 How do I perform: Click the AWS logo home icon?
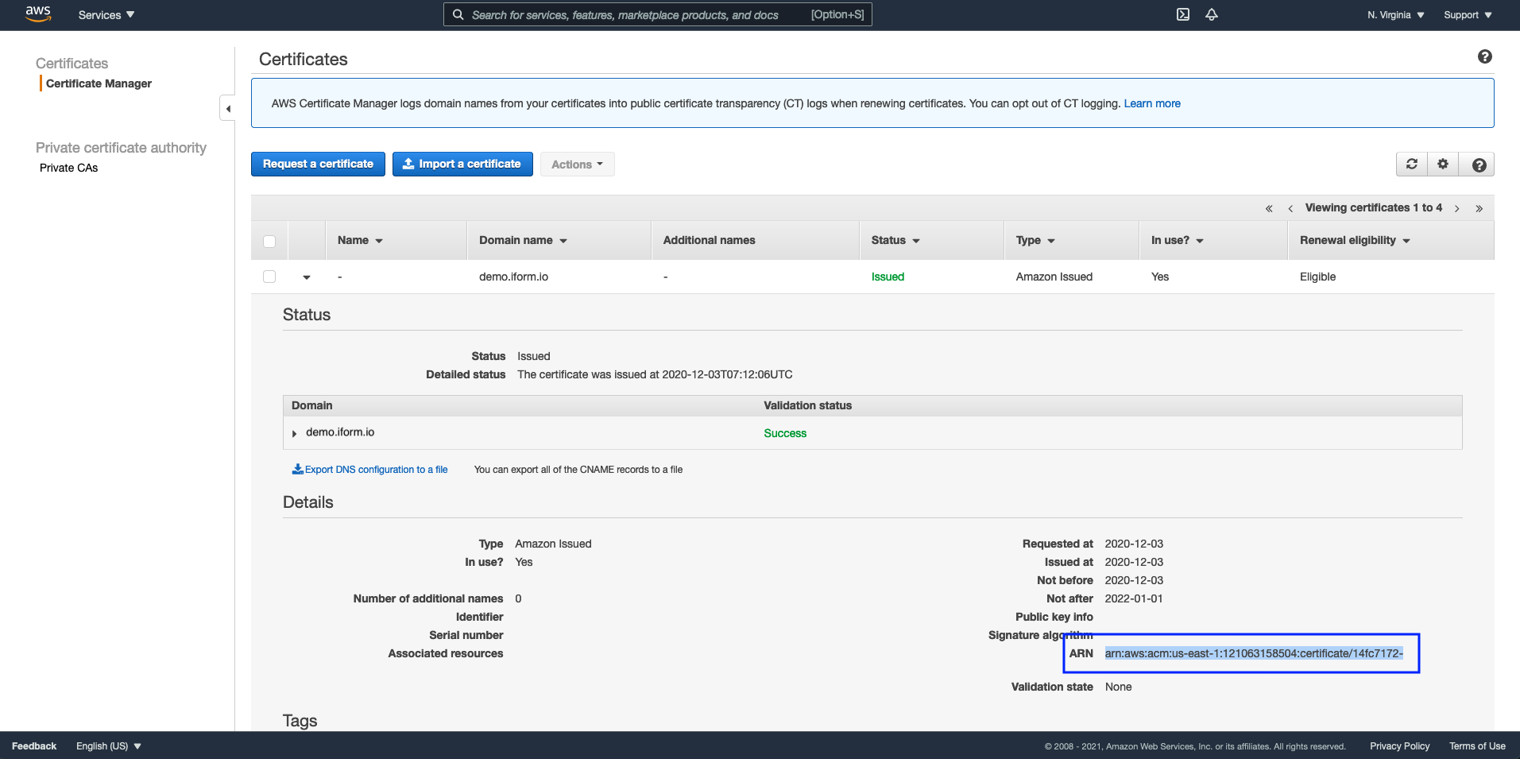(38, 14)
